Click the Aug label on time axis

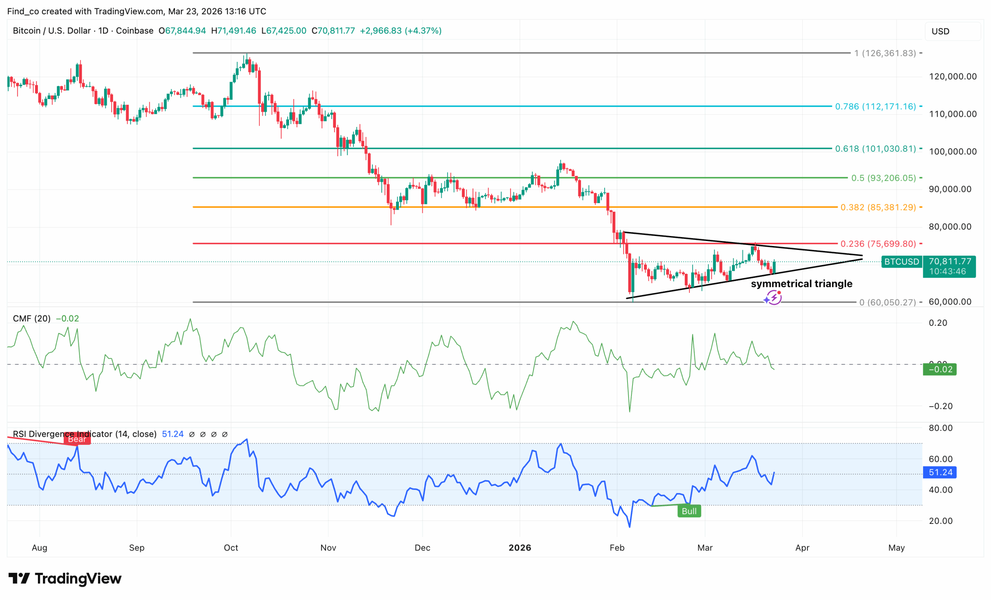[x=39, y=548]
